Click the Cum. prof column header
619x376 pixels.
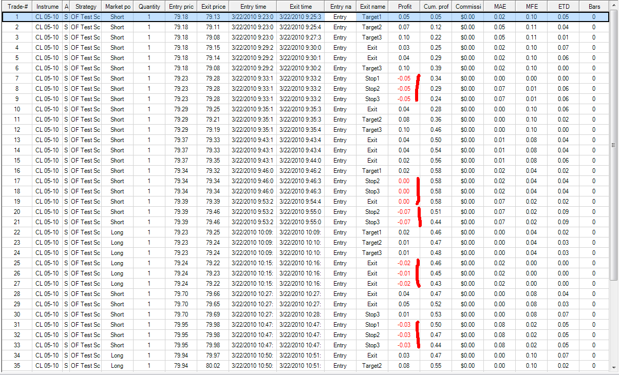(436, 7)
